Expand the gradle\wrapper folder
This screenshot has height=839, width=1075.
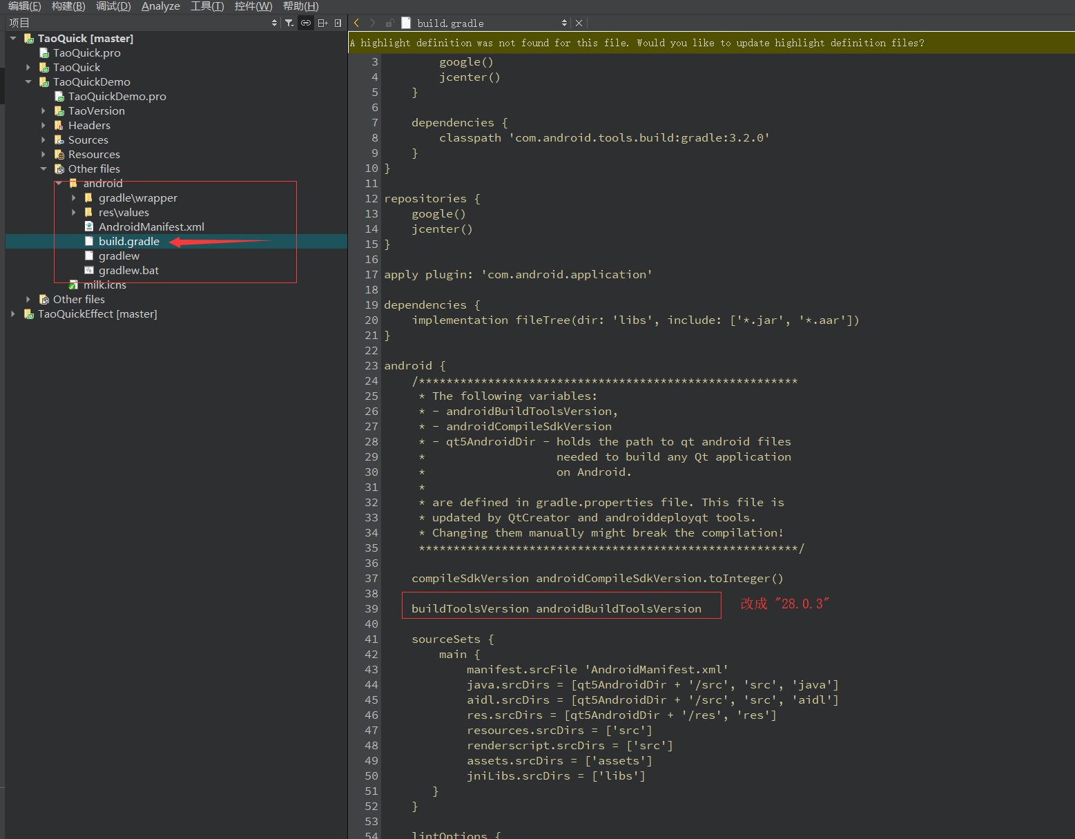74,197
